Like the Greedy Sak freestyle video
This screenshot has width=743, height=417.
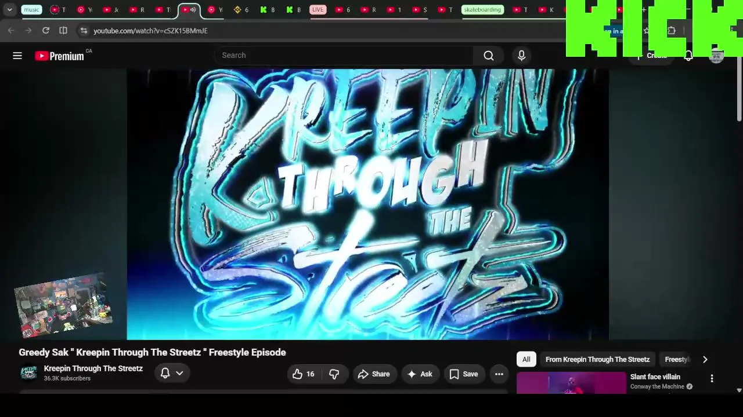click(x=304, y=374)
